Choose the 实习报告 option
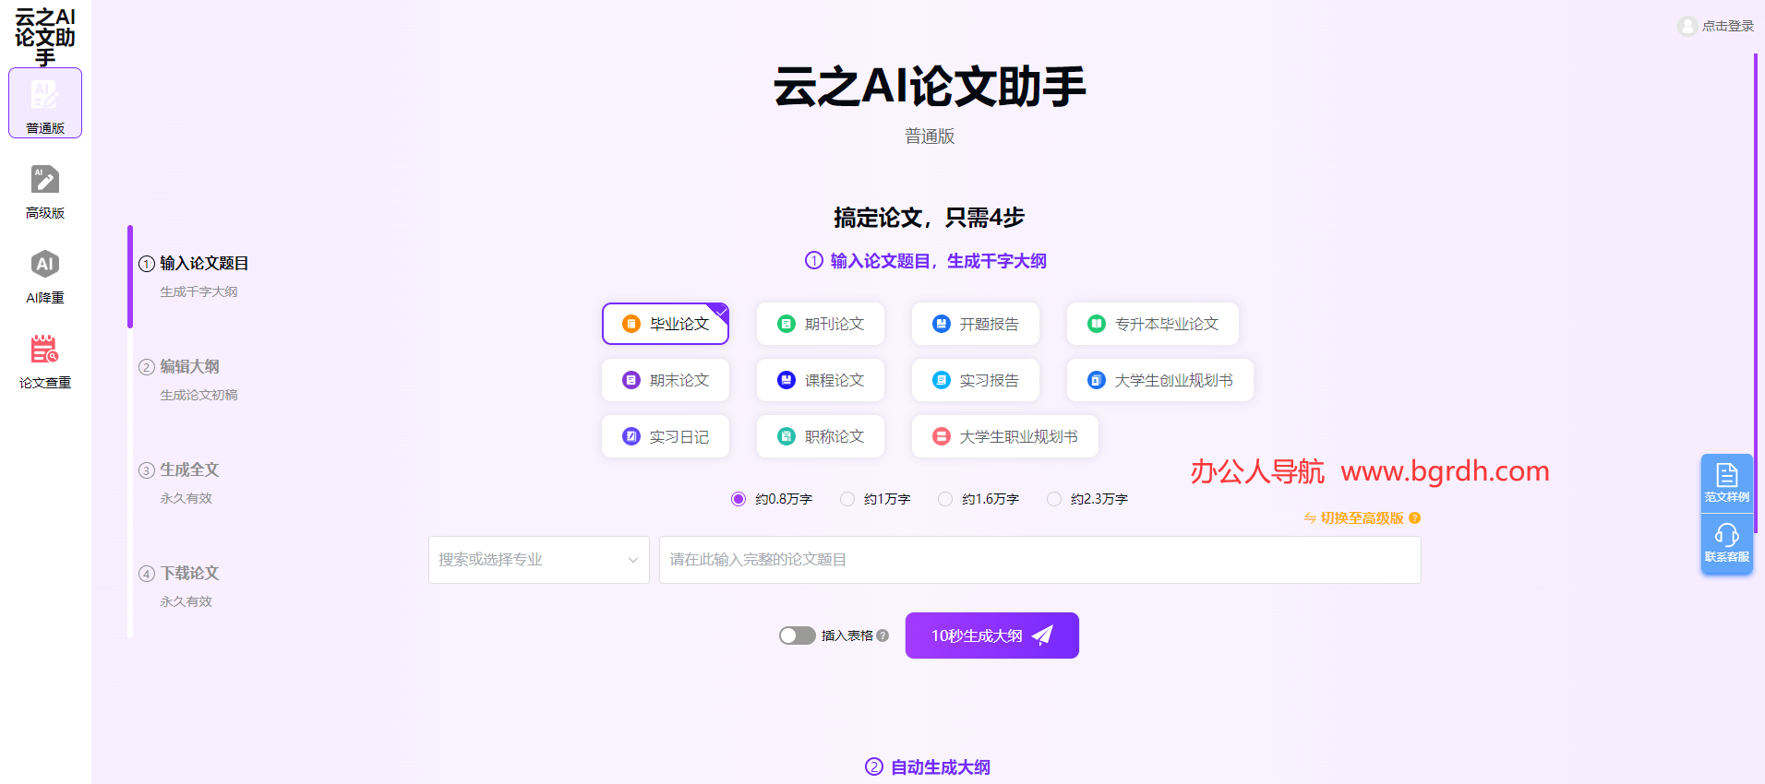This screenshot has height=784, width=1765. coord(976,380)
